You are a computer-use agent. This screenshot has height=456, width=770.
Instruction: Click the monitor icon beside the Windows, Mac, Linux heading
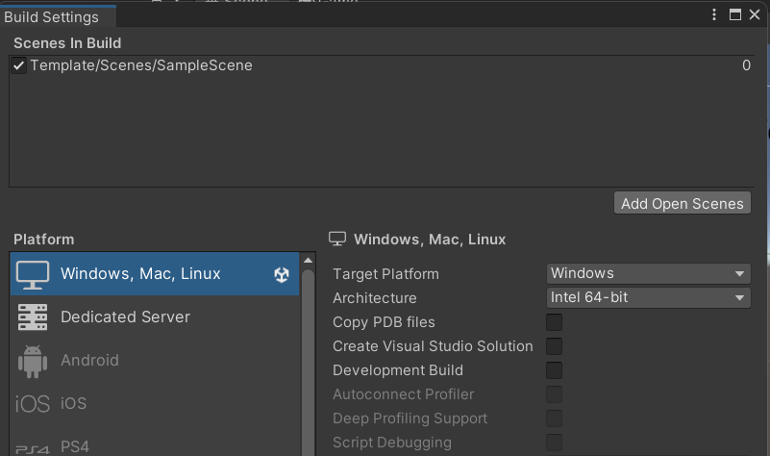[x=337, y=239]
